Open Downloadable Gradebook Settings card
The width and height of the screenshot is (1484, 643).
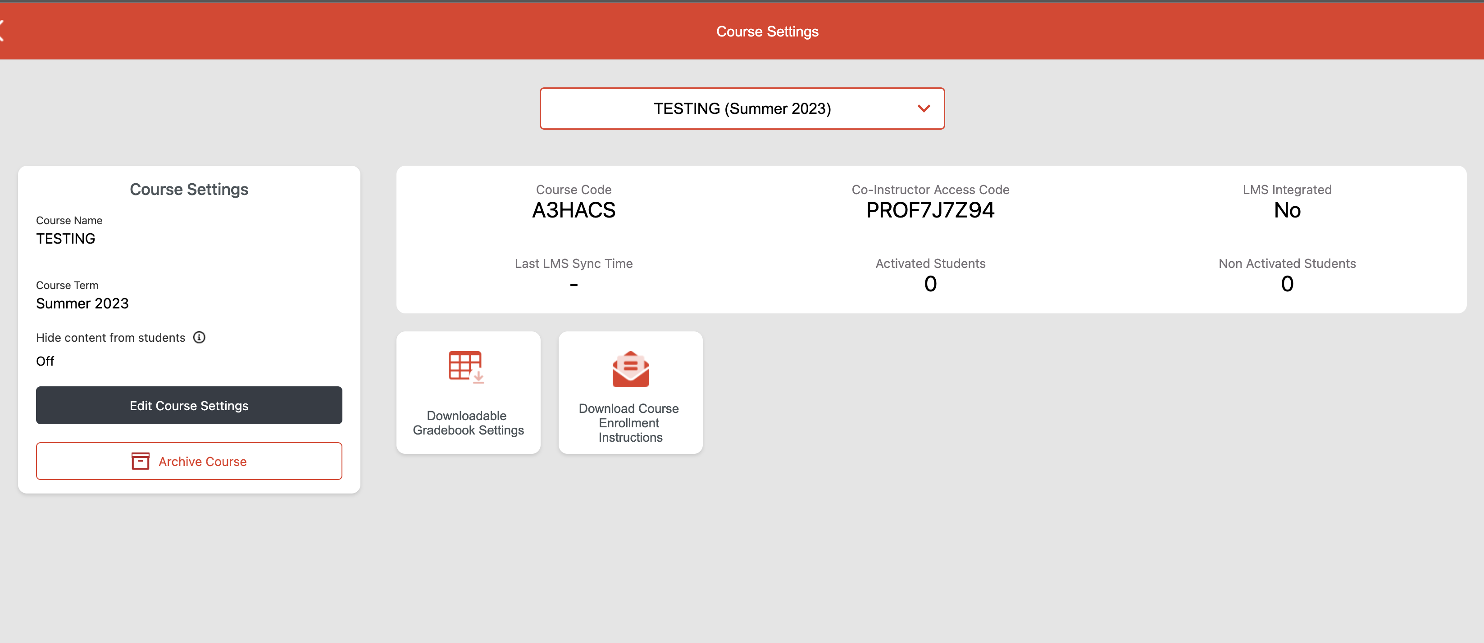click(x=468, y=422)
